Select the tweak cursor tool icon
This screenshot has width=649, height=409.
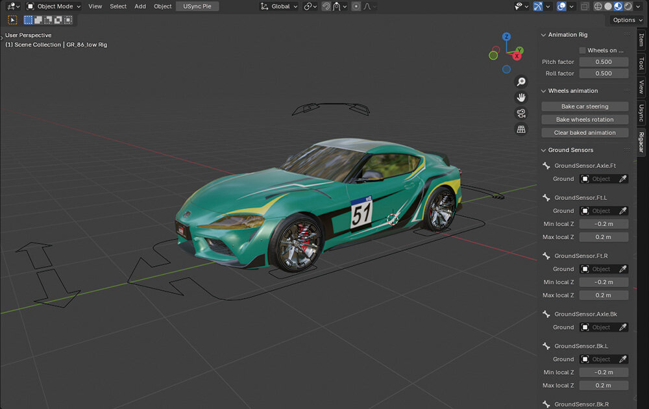[12, 20]
